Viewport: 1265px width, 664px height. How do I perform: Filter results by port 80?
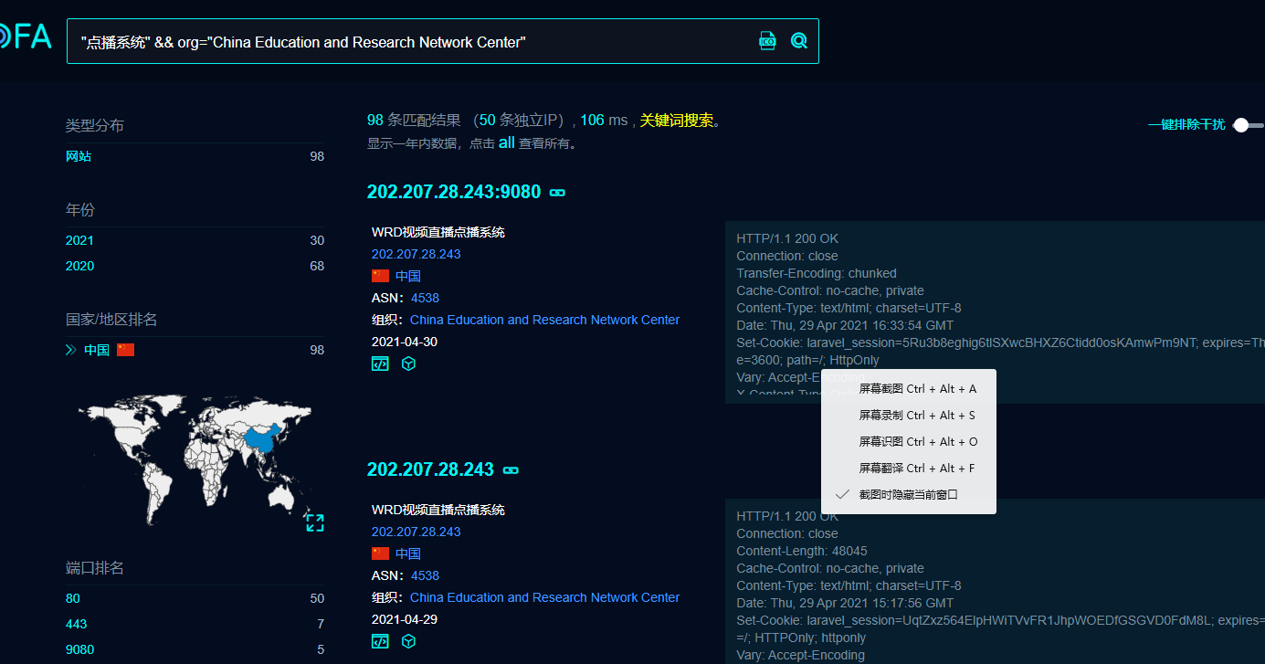click(x=73, y=598)
